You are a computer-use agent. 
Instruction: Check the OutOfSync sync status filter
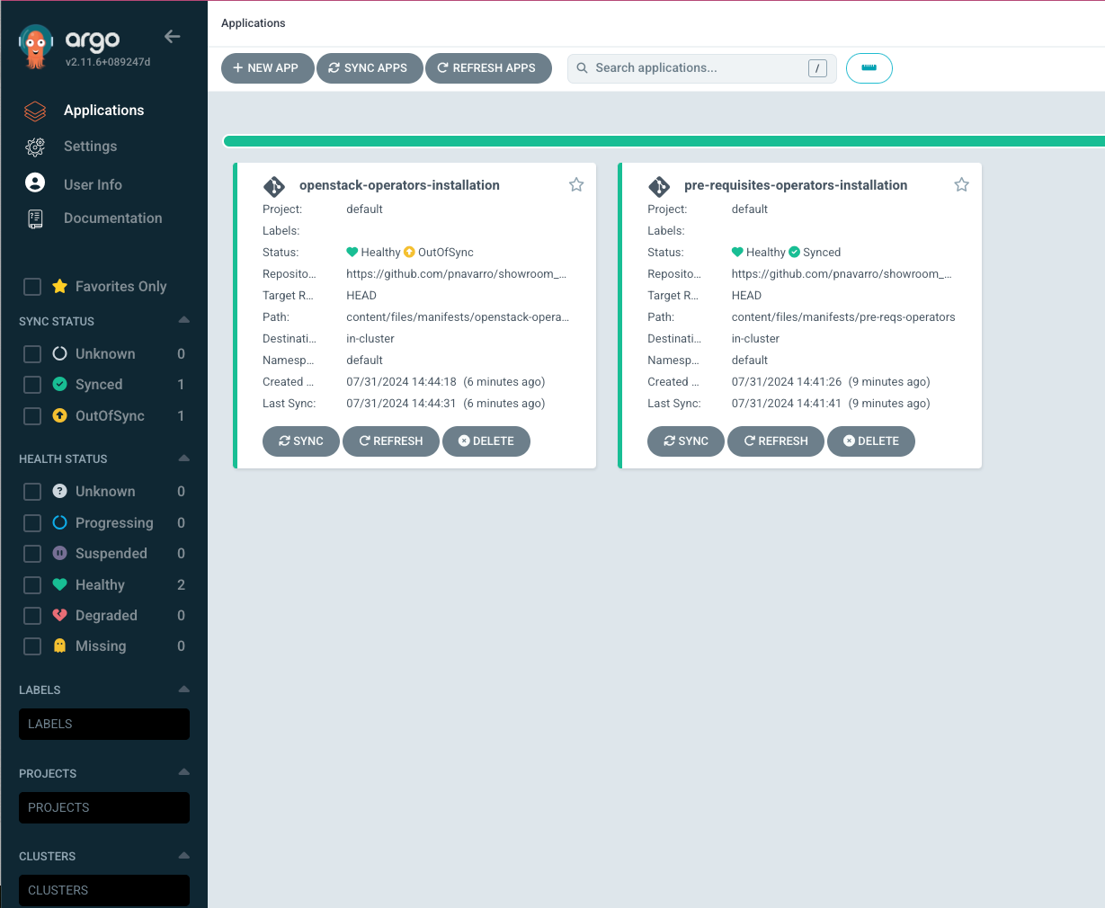coord(32,416)
